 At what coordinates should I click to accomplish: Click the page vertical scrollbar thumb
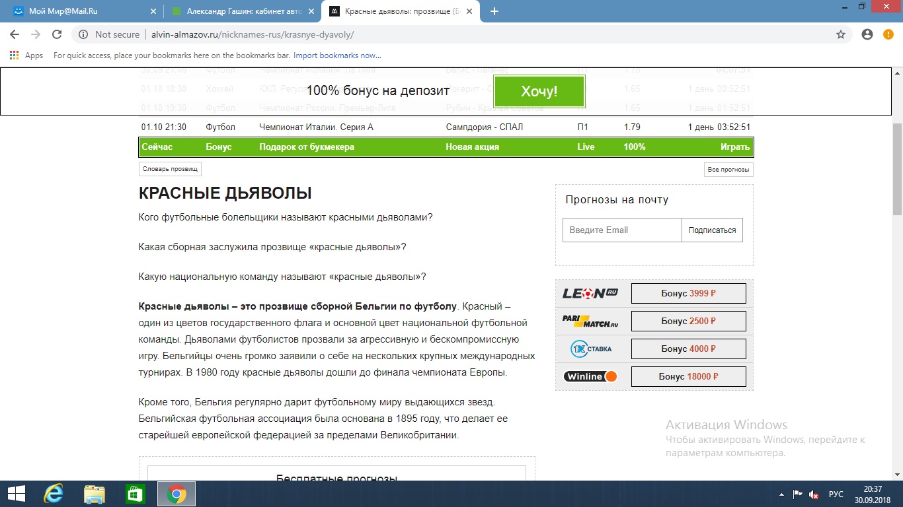pyautogui.click(x=897, y=169)
